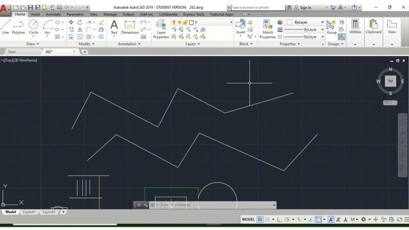
Task: Click the Fillet tool icon
Action: [89, 30]
